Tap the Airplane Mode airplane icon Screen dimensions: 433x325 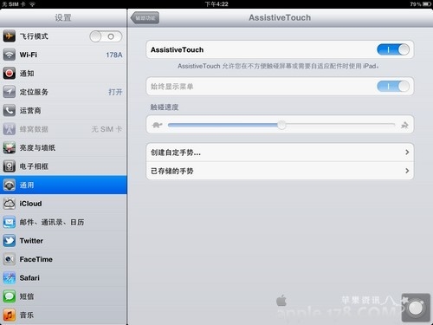point(10,36)
